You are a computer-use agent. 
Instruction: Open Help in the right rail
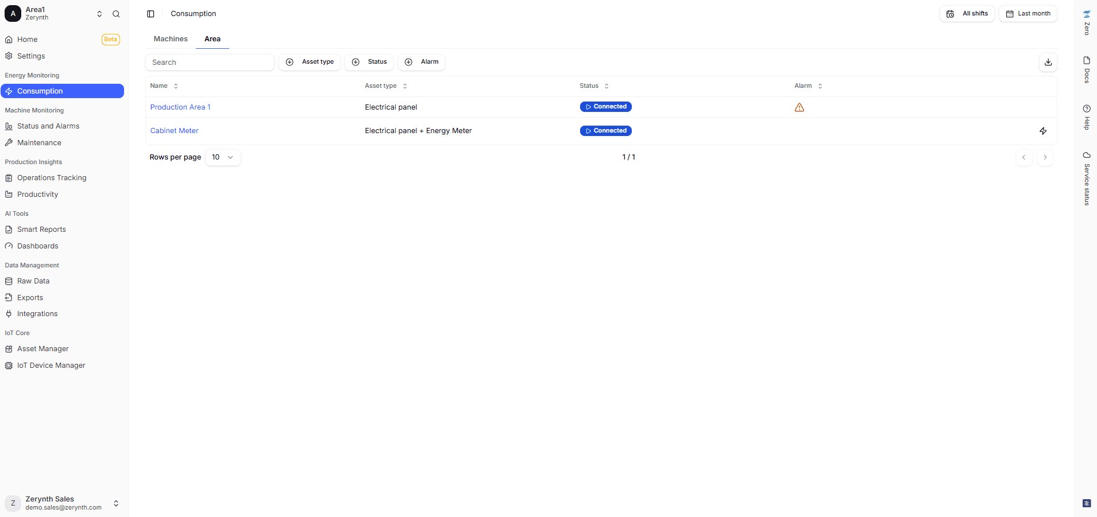point(1086,116)
